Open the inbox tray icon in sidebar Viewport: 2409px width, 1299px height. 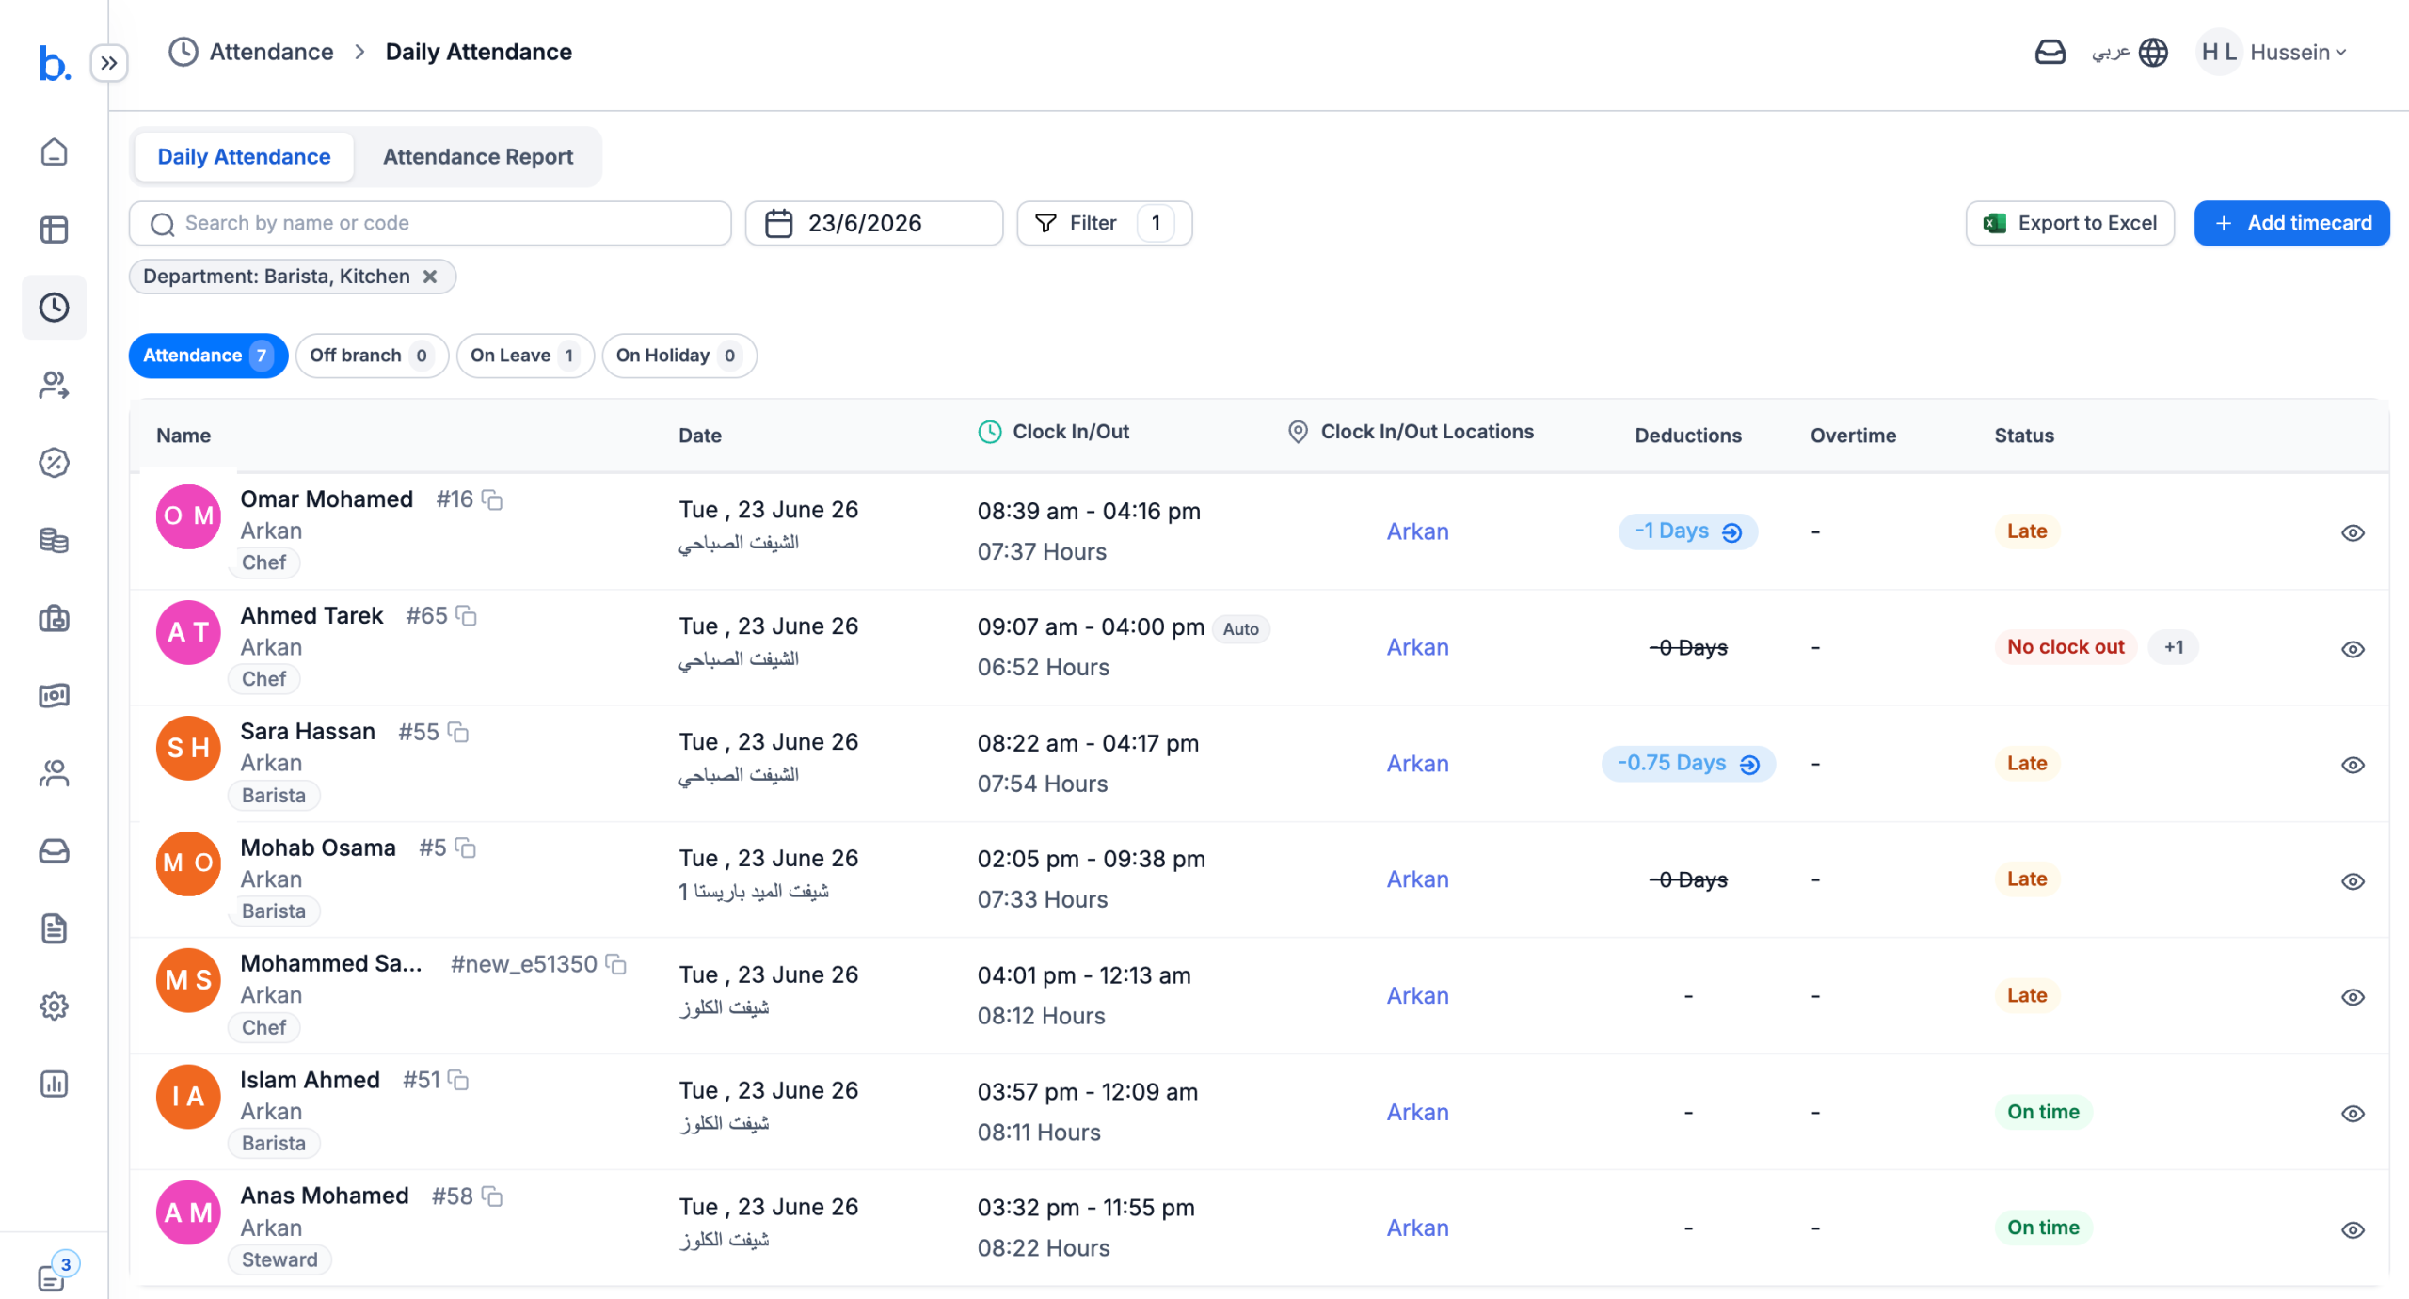(x=54, y=851)
